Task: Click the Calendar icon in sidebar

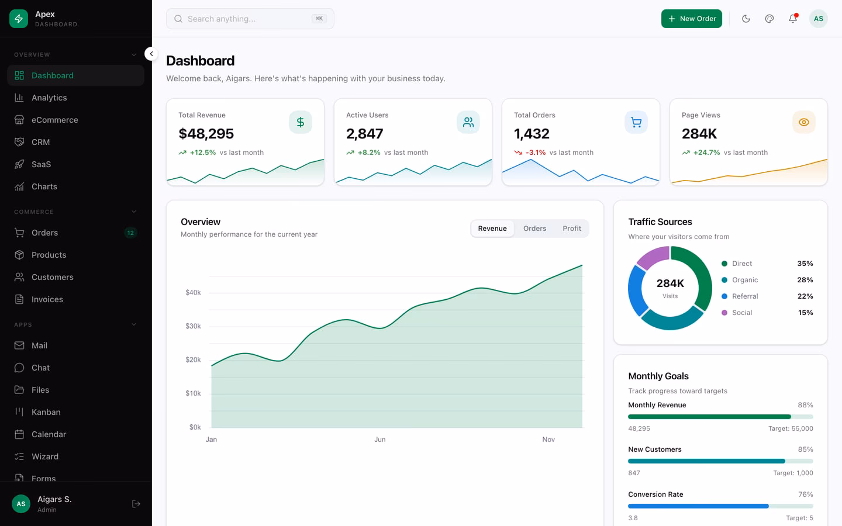Action: click(x=19, y=434)
